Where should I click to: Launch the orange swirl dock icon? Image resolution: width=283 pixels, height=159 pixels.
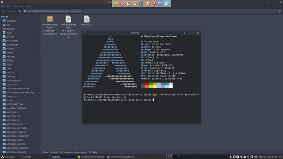coord(129,4)
